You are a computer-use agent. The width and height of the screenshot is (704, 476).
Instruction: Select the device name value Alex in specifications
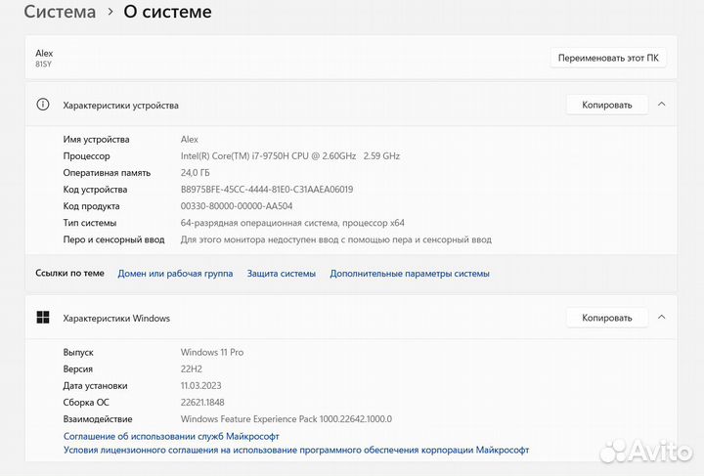point(189,140)
